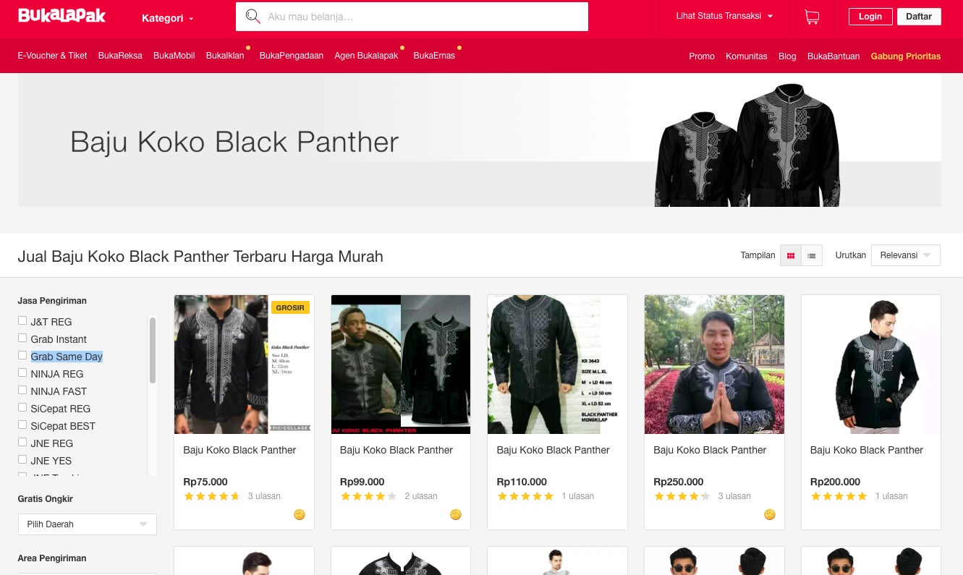The width and height of the screenshot is (963, 575).
Task: Click star rating of Rp250.000 product
Action: point(682,496)
